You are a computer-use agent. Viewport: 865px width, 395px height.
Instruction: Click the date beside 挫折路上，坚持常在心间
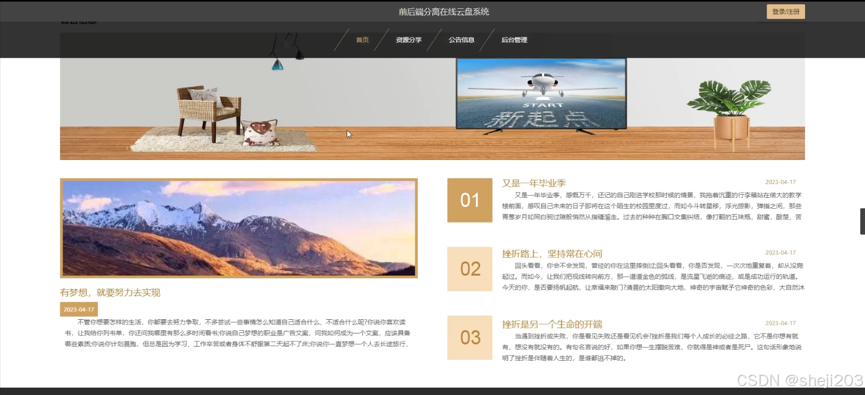(x=780, y=252)
